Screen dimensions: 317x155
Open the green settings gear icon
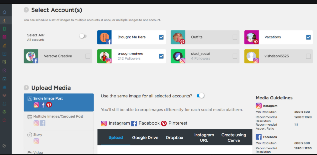(x=5, y=112)
